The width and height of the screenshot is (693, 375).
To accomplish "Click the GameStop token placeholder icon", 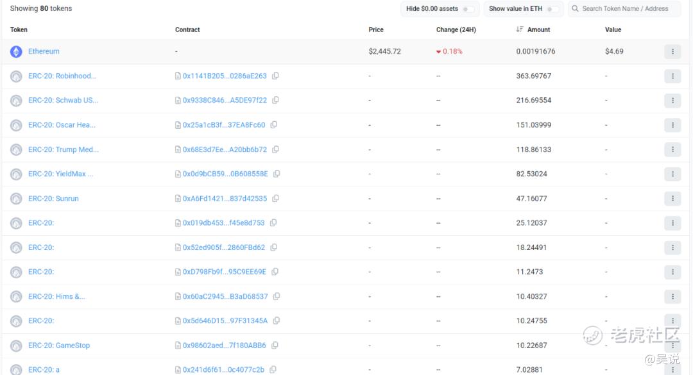I will [x=16, y=346].
